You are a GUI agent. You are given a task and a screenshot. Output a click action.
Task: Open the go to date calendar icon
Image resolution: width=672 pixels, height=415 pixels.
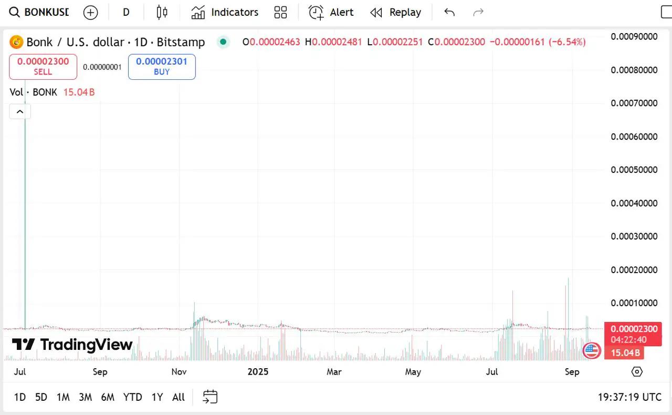[210, 397]
